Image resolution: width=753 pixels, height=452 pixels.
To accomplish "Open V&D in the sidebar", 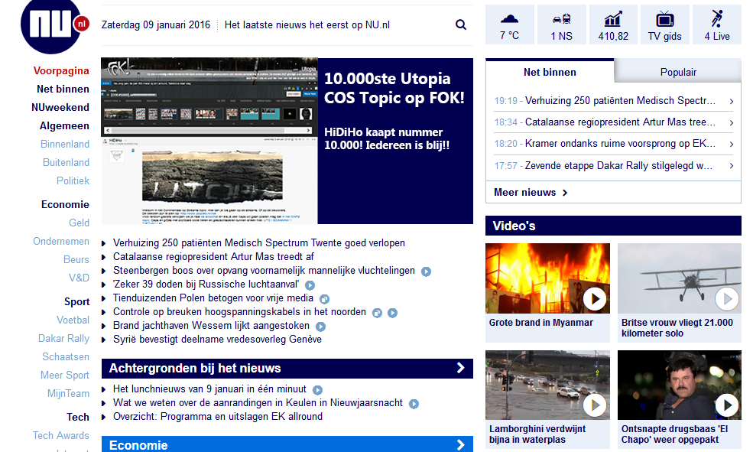I will click(x=80, y=278).
